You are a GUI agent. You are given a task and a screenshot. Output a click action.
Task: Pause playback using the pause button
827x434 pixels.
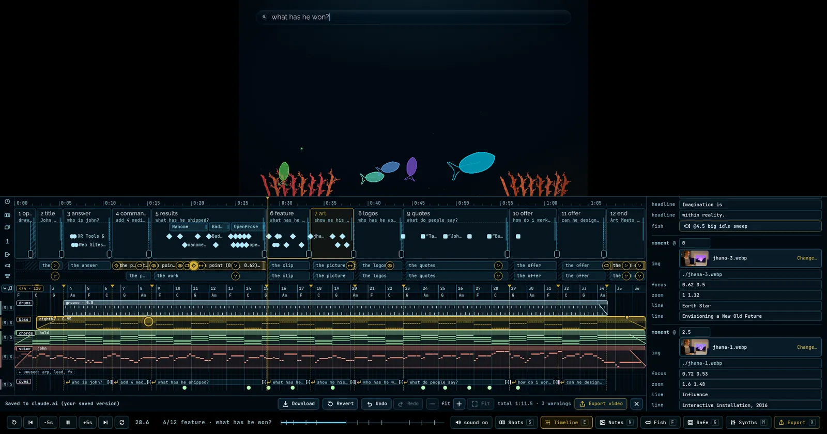point(68,422)
